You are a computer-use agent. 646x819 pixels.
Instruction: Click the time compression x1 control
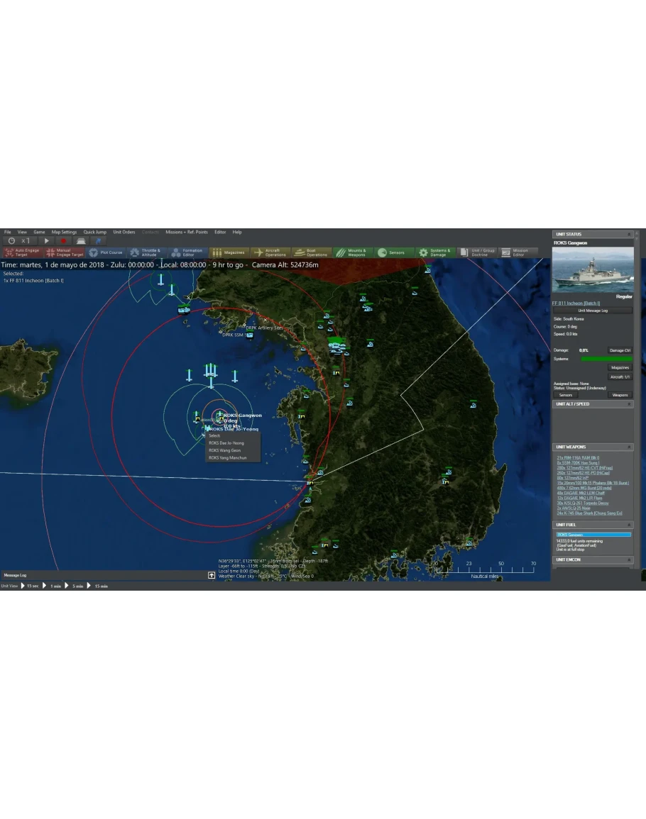tap(19, 242)
